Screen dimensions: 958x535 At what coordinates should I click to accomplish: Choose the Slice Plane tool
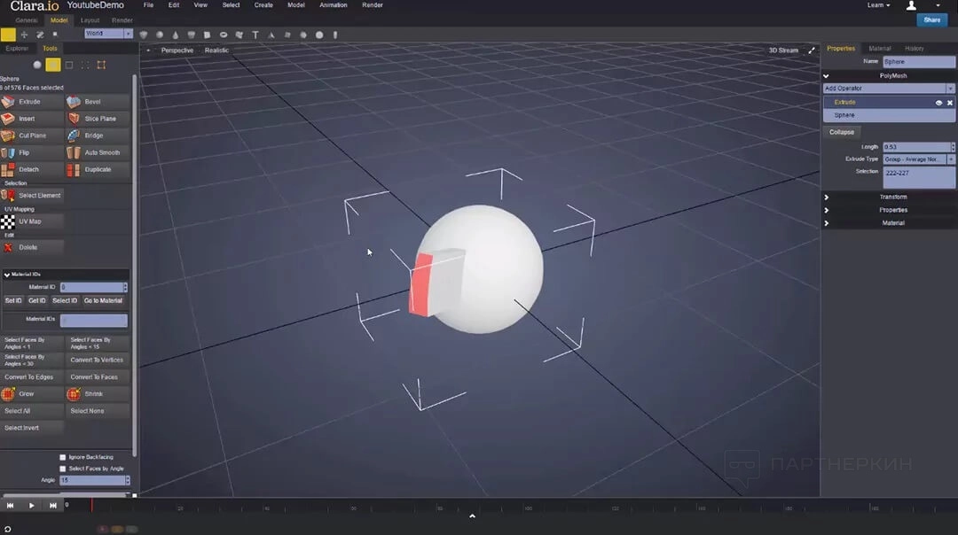(98, 119)
